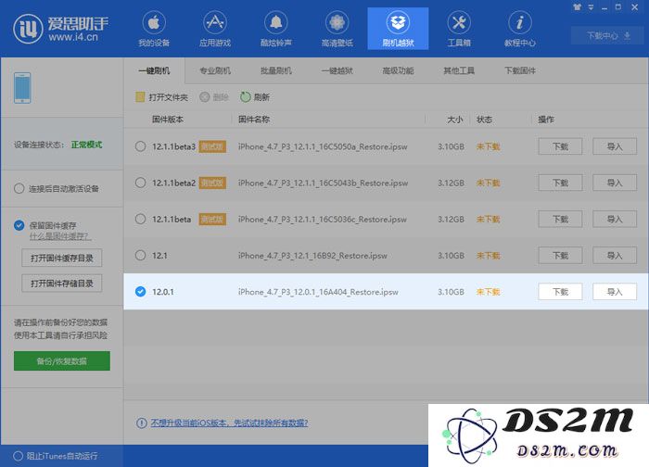
Task: Select firmware 12.1.1beta radio button
Action: (x=140, y=219)
